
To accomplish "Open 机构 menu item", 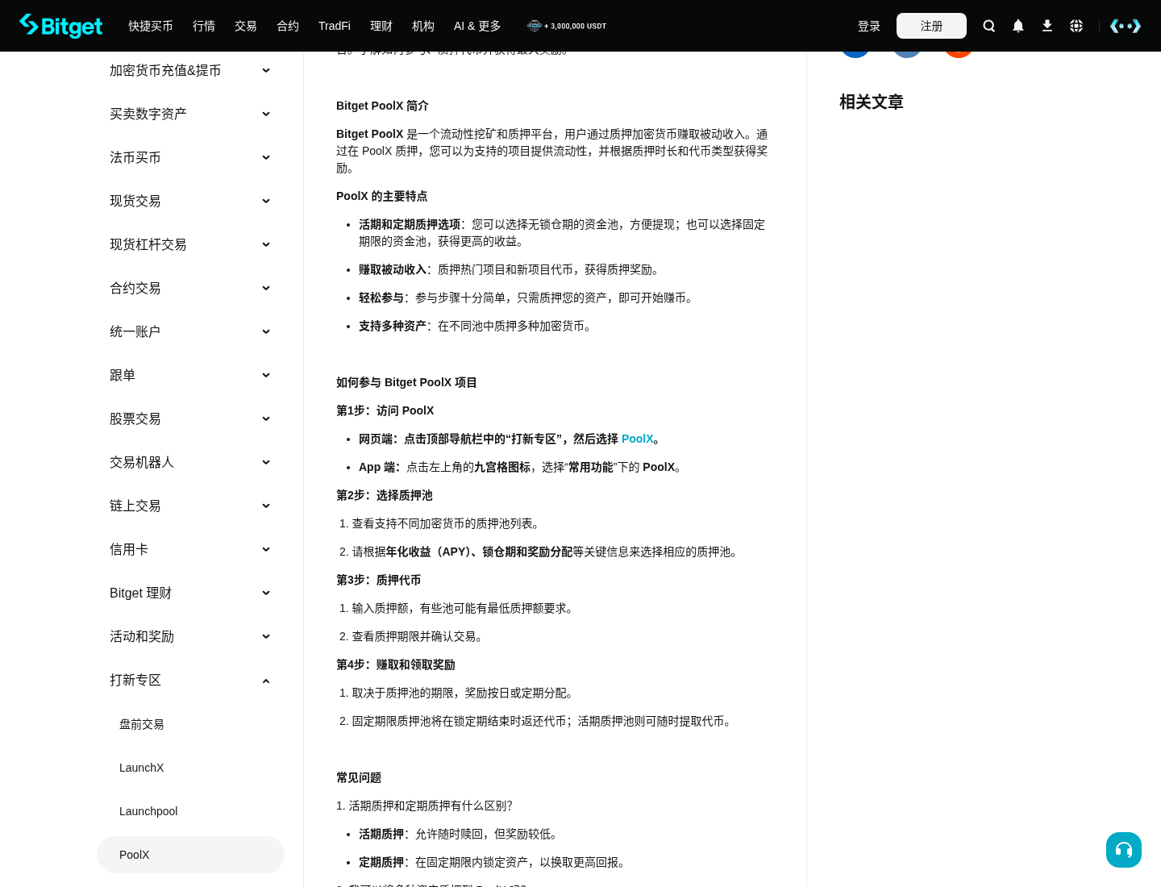I will [423, 26].
